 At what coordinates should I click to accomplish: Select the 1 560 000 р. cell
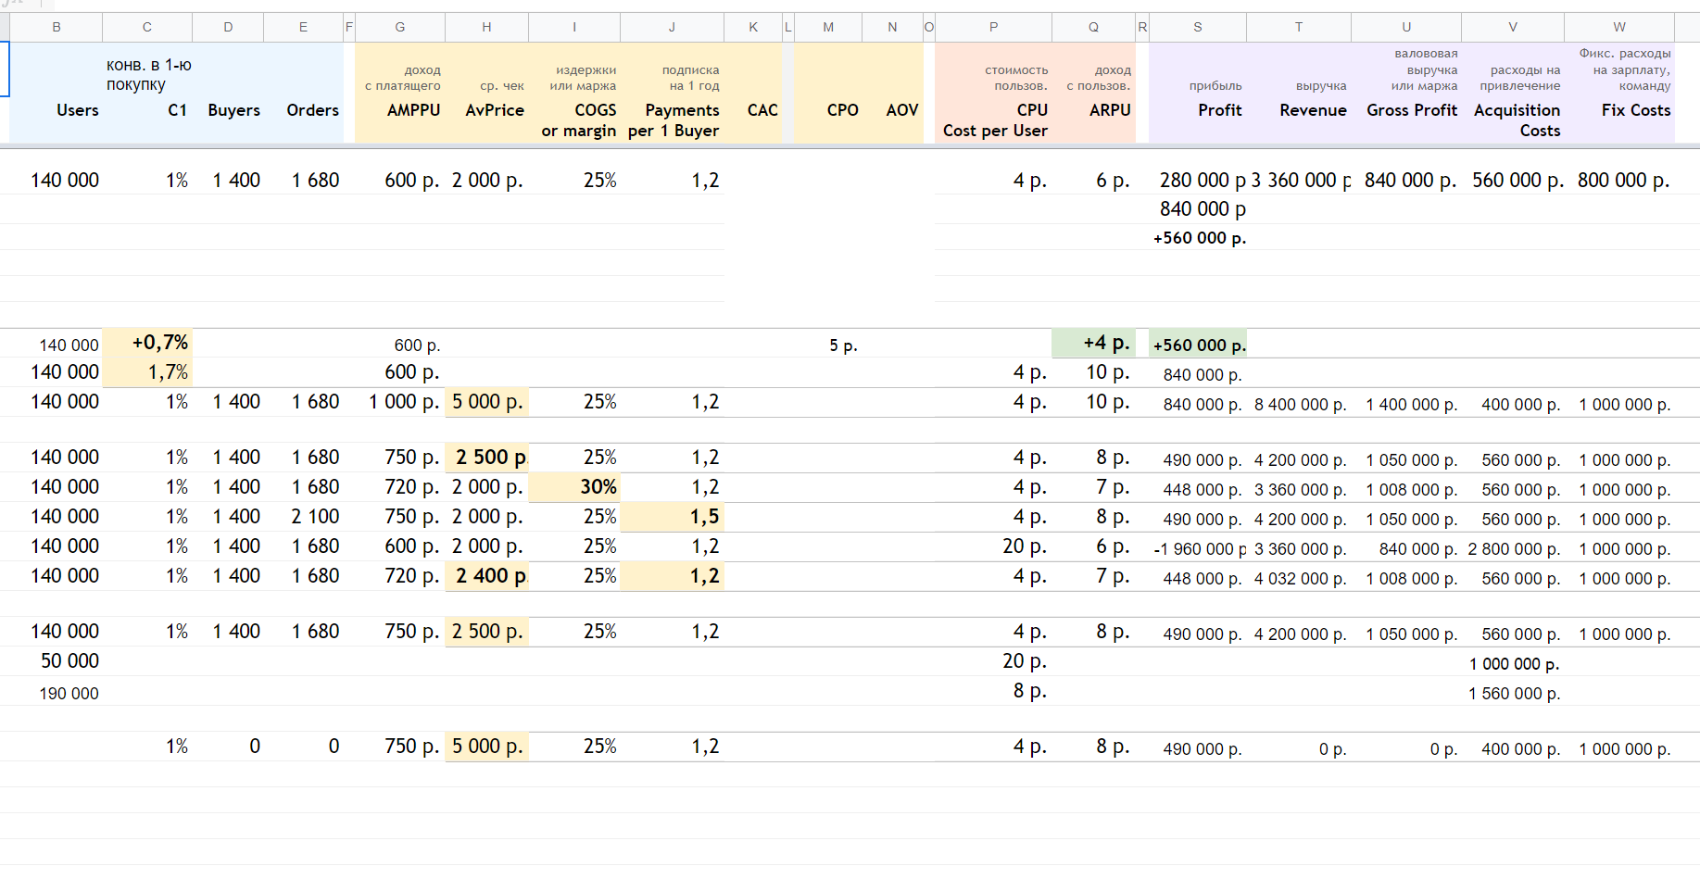[x=1513, y=694]
